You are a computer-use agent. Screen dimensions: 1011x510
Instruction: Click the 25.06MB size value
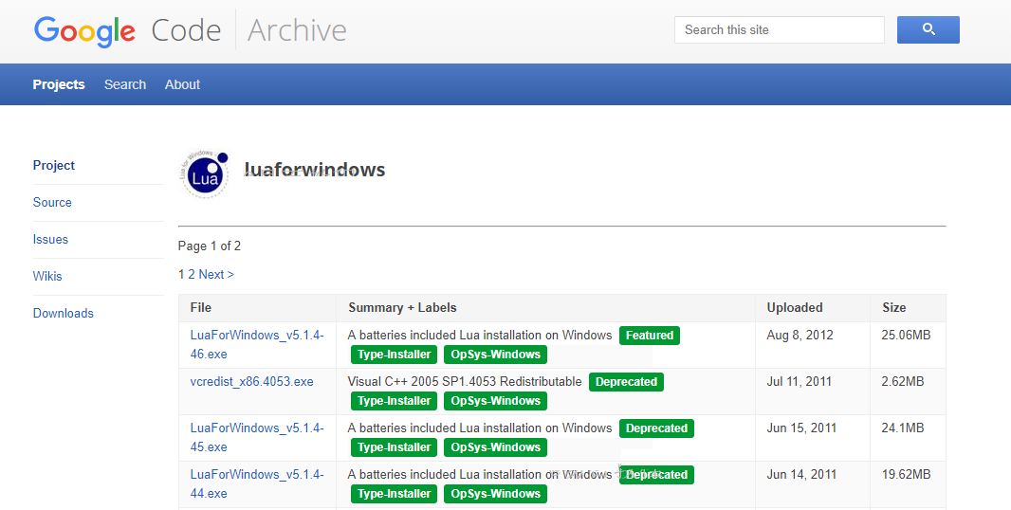point(906,336)
